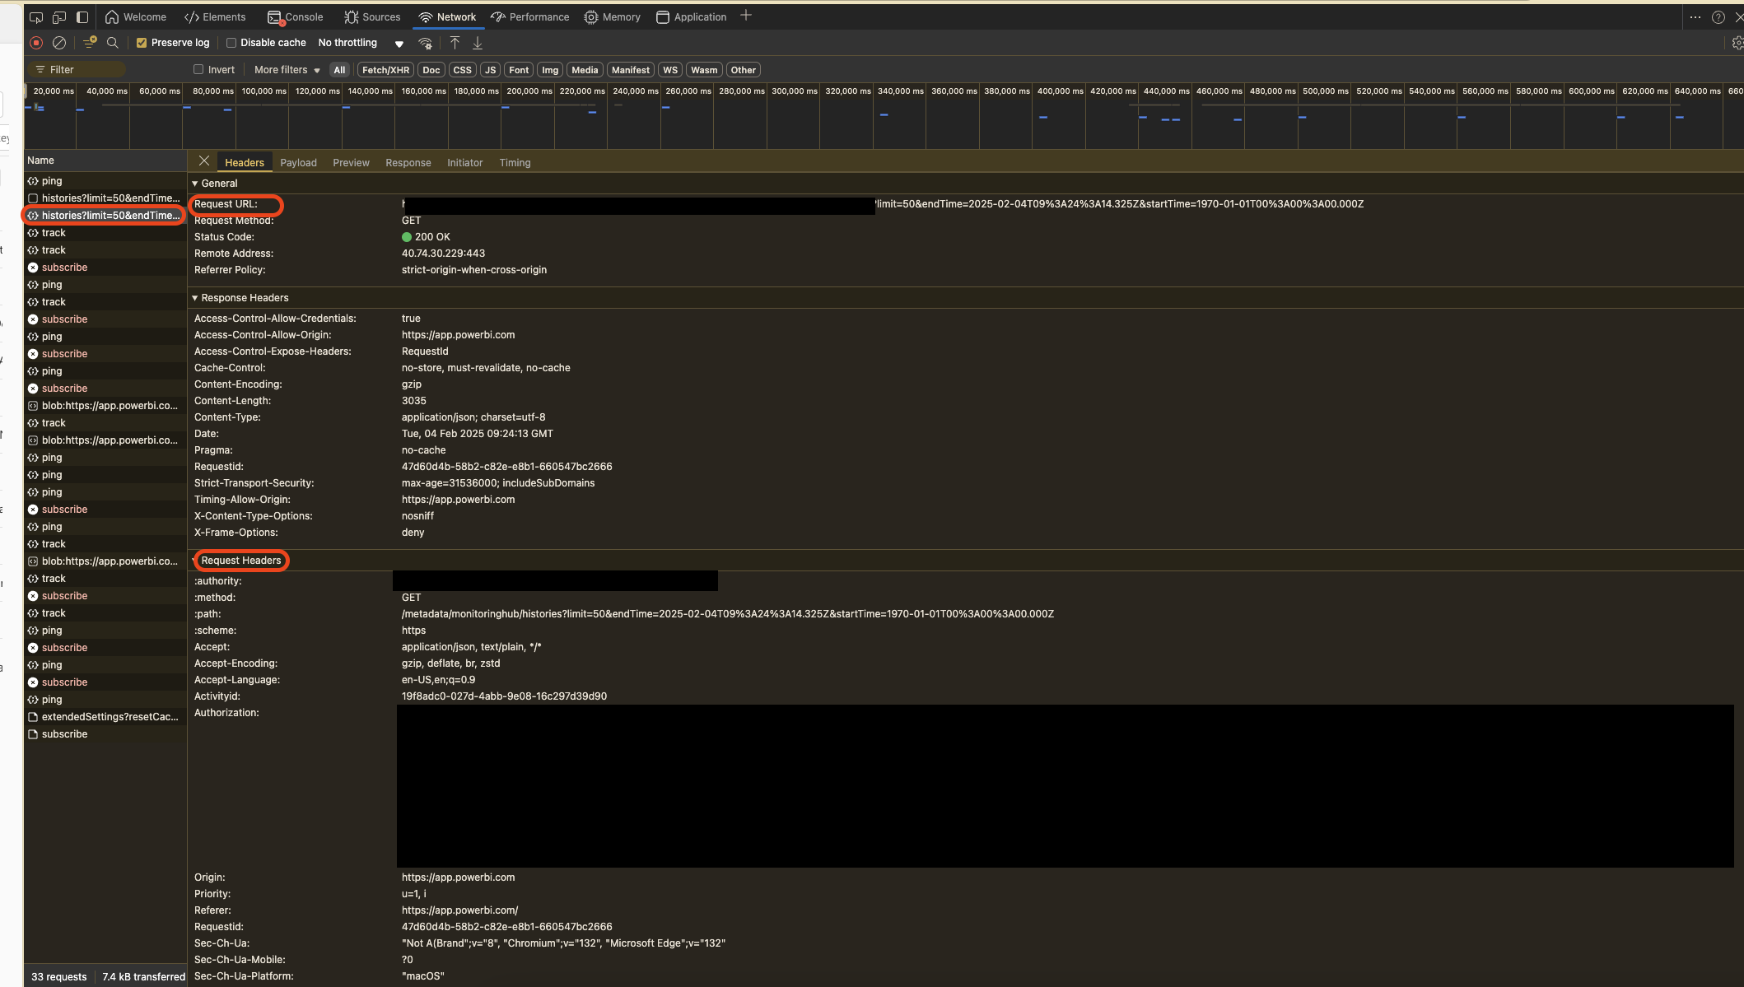The width and height of the screenshot is (1744, 987).
Task: Toggle device emulation icon
Action: pyautogui.click(x=59, y=16)
